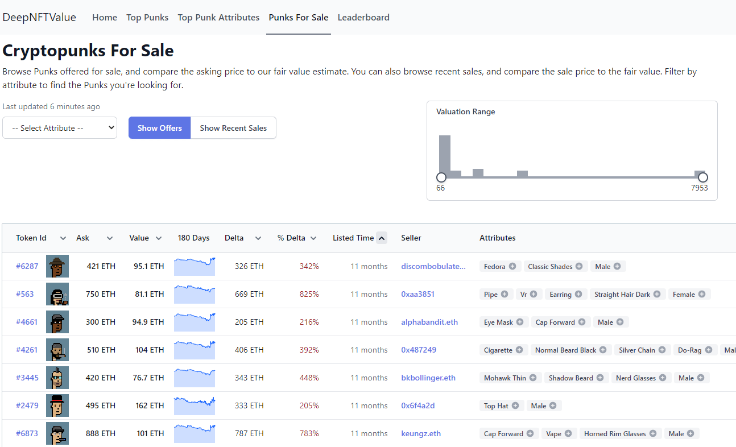This screenshot has width=736, height=447.
Task: Open token #6287 link
Action: point(27,266)
